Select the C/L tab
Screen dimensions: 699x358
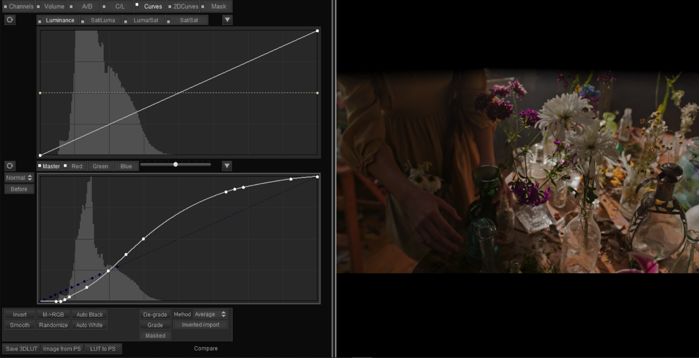tap(117, 7)
